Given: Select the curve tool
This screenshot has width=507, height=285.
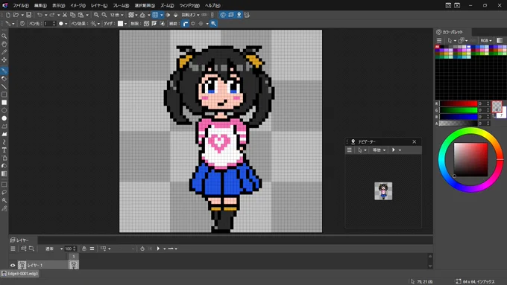Looking at the screenshot, I should tap(4, 142).
